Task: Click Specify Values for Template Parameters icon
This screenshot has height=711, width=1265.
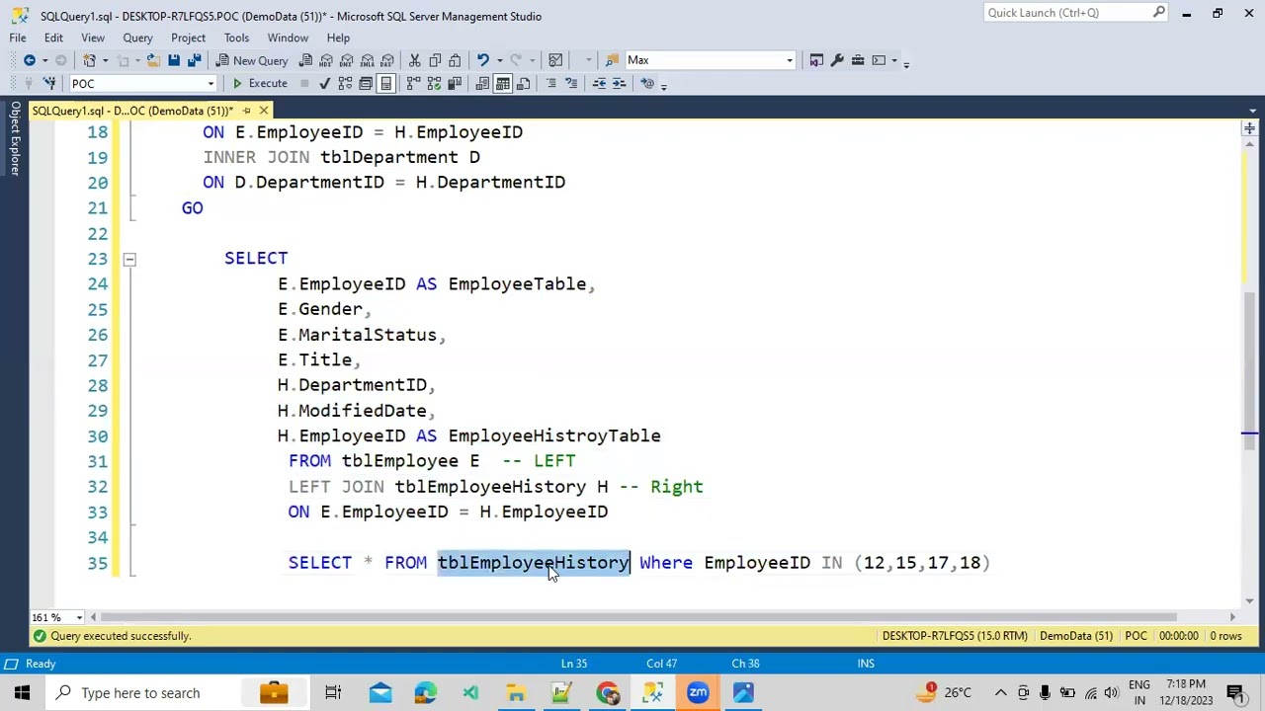Action: (x=646, y=84)
